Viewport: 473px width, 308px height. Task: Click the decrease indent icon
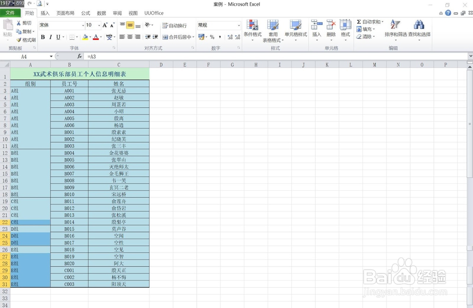(148, 37)
